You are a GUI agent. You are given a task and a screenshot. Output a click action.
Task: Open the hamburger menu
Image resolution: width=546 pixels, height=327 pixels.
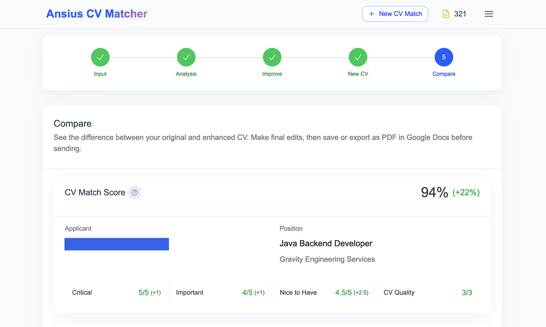[x=489, y=14]
